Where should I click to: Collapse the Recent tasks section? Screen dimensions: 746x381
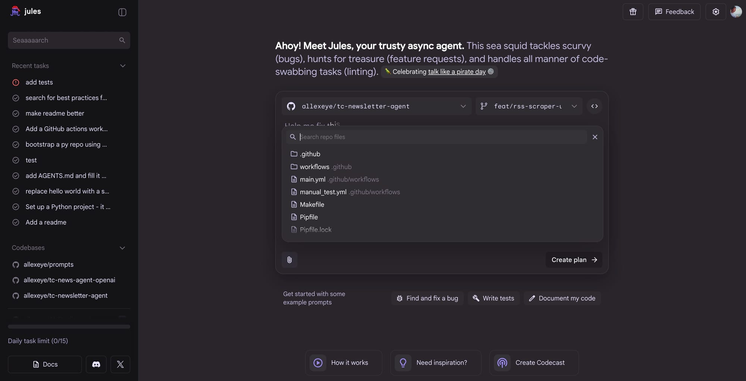coord(122,66)
